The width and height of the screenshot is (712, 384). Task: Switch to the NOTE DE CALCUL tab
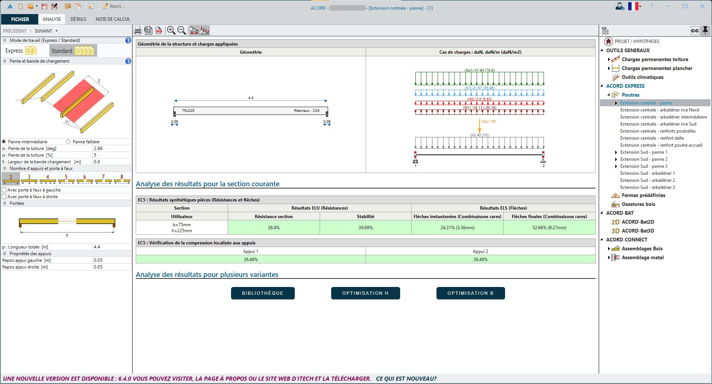pos(113,19)
